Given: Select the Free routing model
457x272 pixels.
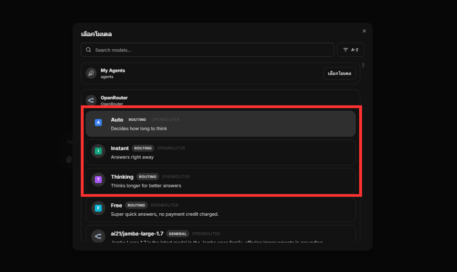Looking at the screenshot, I should (220, 209).
